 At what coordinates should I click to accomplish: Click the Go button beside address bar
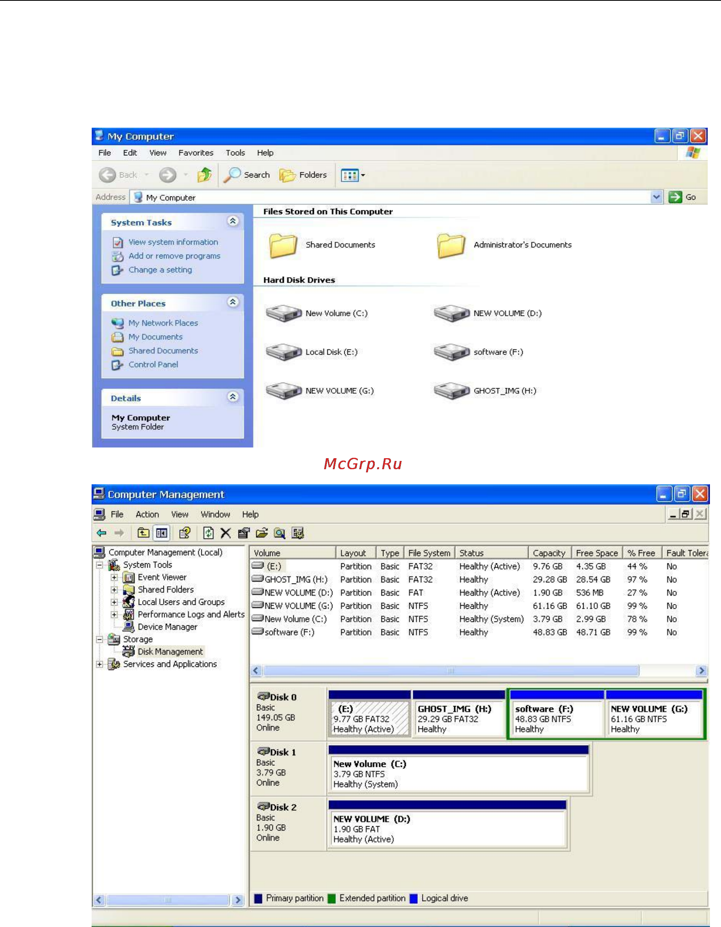(682, 197)
